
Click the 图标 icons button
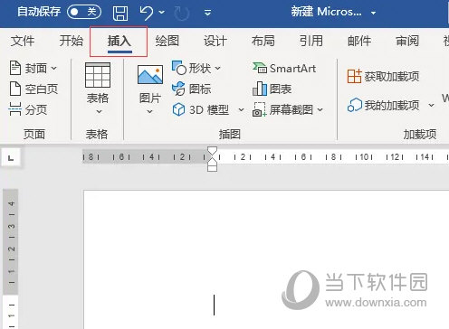tap(191, 89)
